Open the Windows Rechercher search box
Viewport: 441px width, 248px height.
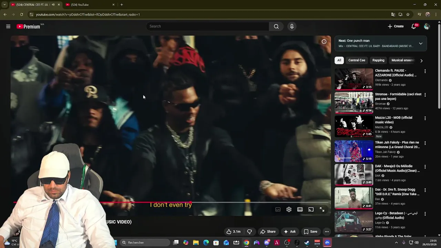145,242
